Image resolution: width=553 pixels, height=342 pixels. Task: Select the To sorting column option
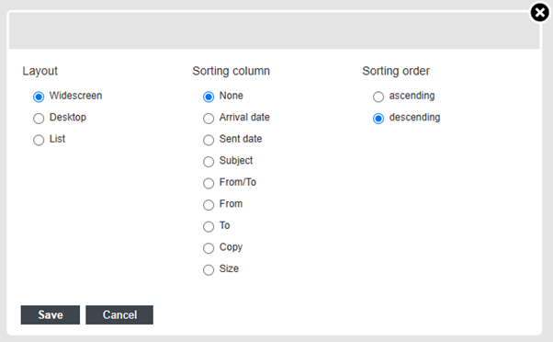[x=209, y=226]
